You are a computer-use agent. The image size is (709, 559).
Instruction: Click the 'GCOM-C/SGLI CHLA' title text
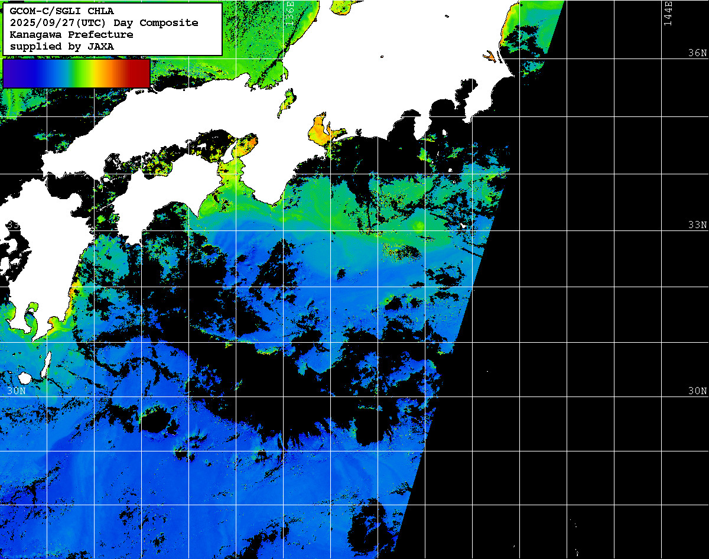coord(62,11)
